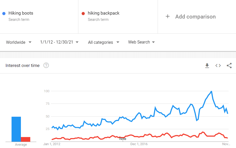Click the blue line peak at 100

click(x=211, y=91)
